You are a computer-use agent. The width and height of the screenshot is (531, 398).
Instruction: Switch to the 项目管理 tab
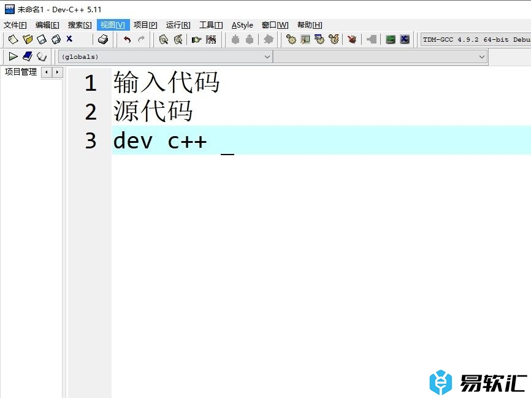(21, 72)
